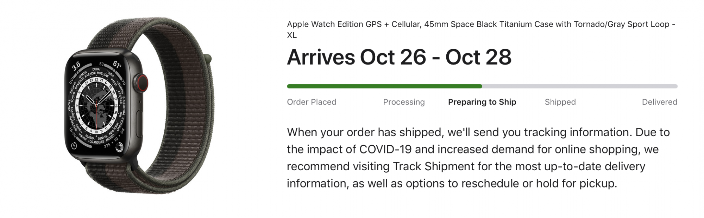This screenshot has height=218, width=704.
Task: Select the Shipped stage label
Action: click(x=560, y=102)
